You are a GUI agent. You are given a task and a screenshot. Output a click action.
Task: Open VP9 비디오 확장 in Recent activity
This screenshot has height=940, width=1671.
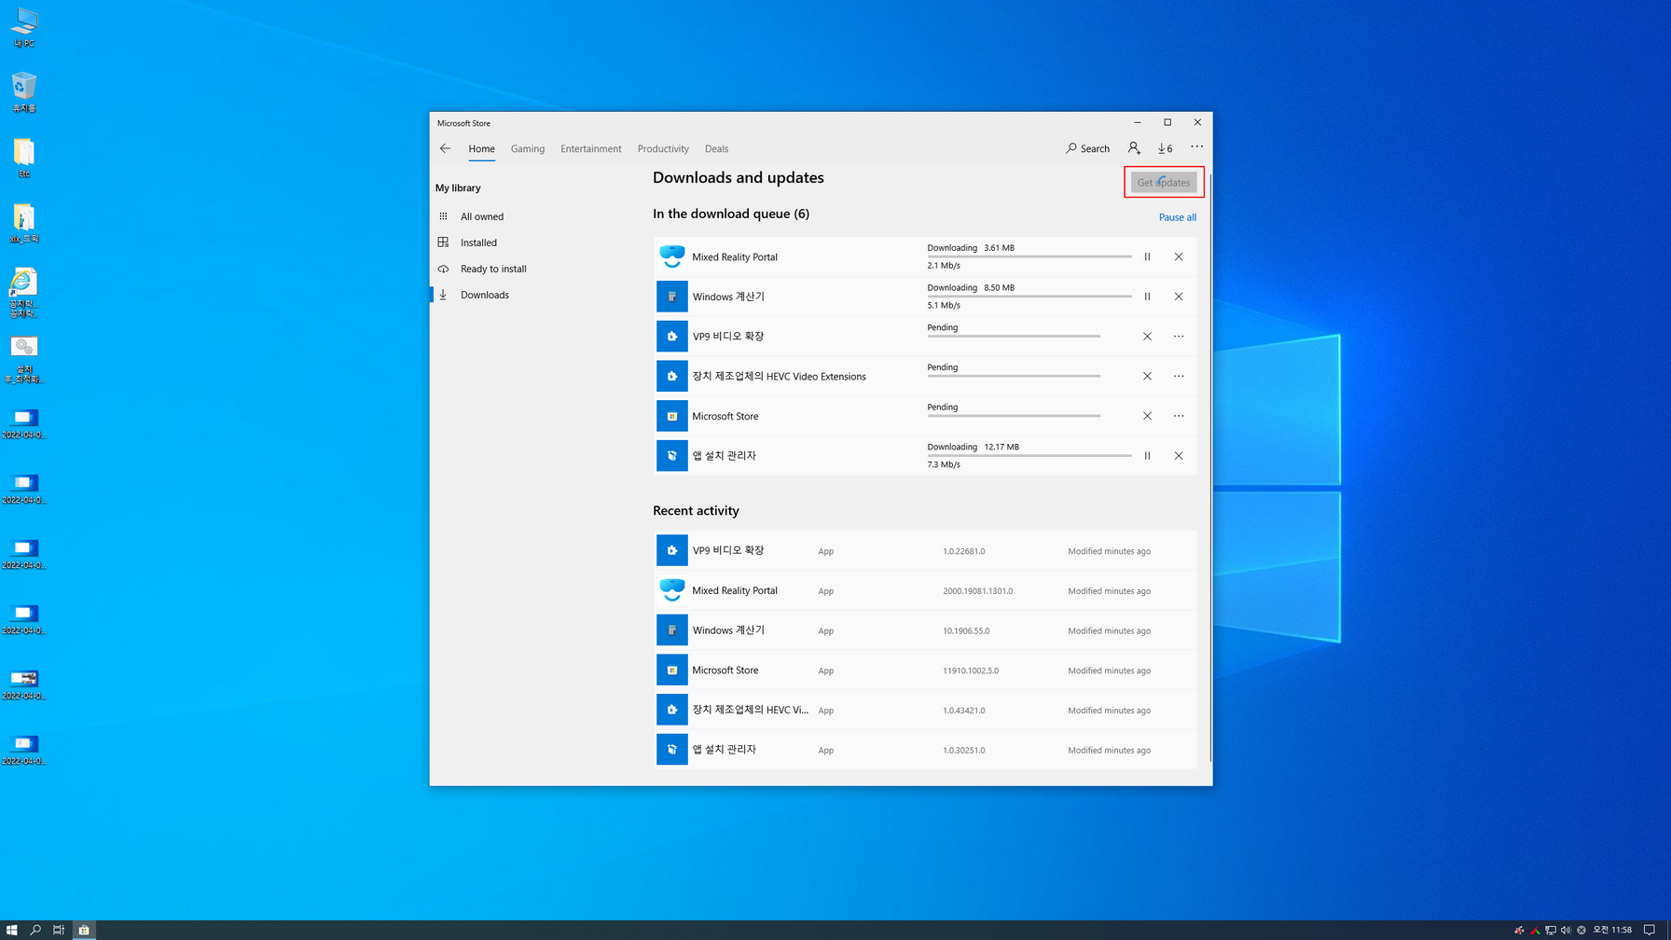pyautogui.click(x=925, y=551)
